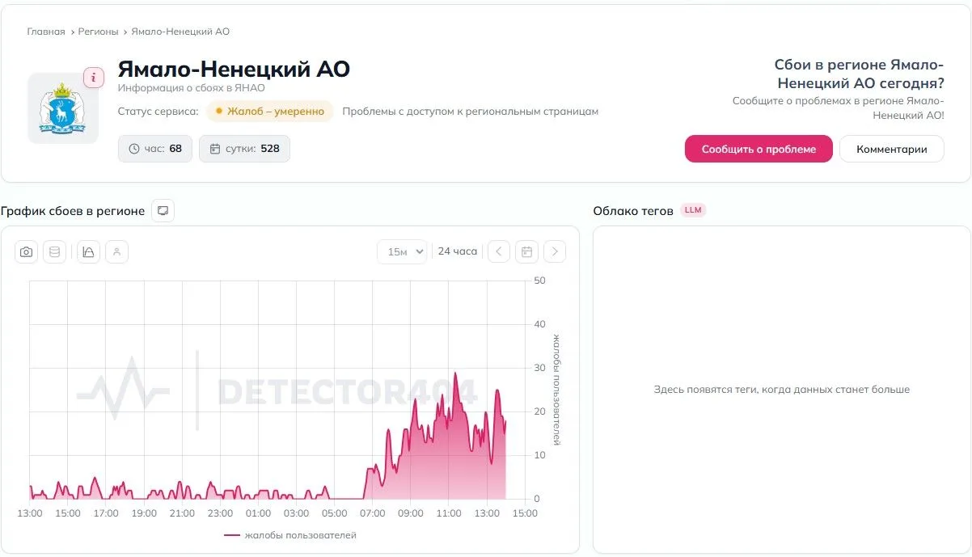Open the 15м interval dropdown
Viewport: 972px width, 557px height.
[x=402, y=252]
